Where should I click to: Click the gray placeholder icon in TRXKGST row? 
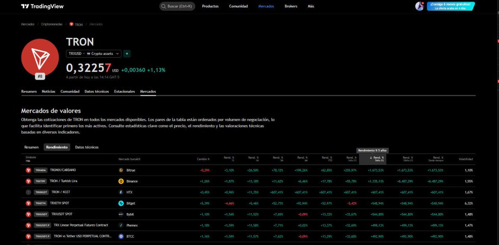[x=28, y=192]
